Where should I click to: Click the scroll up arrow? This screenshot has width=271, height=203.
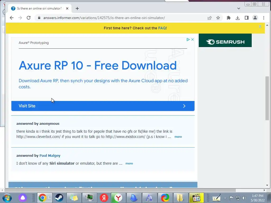[x=267, y=25]
